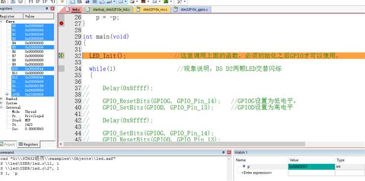Click the editor horizontal scrollbar thumb
This screenshot has height=181, width=365.
tap(184, 144)
